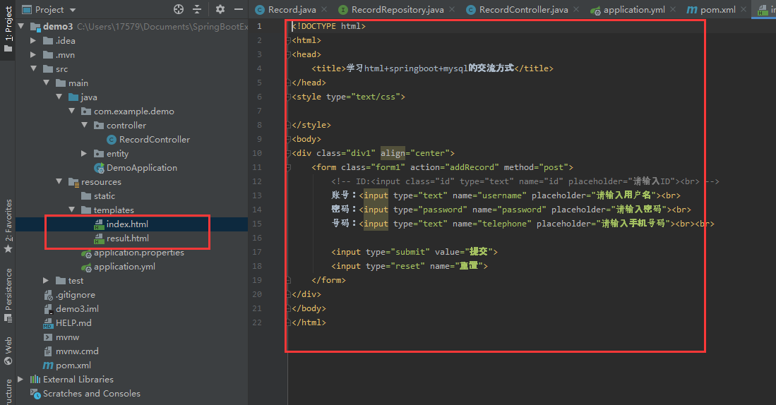Click the HELP.md markdown file icon
The image size is (776, 405).
pos(47,323)
